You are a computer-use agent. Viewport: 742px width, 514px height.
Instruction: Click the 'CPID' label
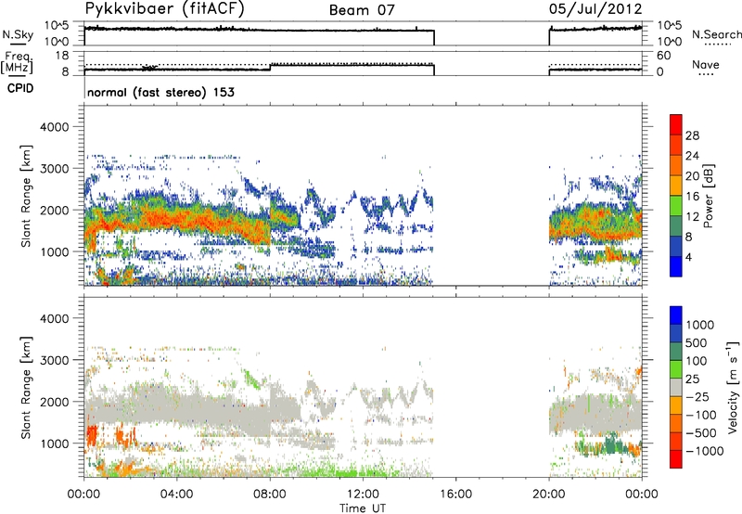[20, 88]
